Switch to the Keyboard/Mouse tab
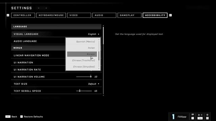216x121 pixels. 51,15
